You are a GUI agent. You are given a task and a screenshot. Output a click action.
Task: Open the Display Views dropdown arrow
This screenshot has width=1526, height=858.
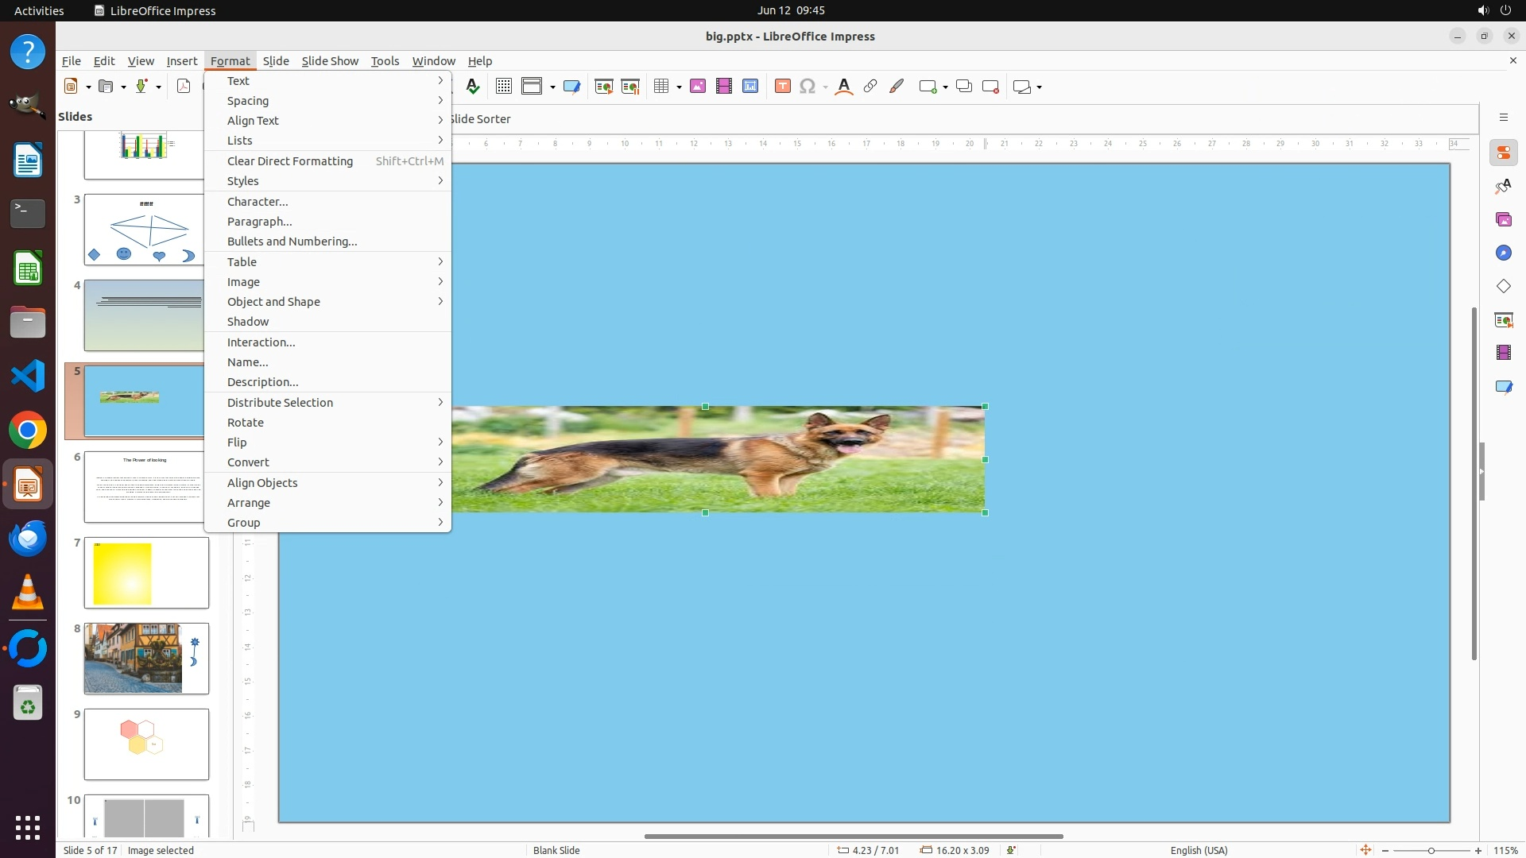point(552,87)
